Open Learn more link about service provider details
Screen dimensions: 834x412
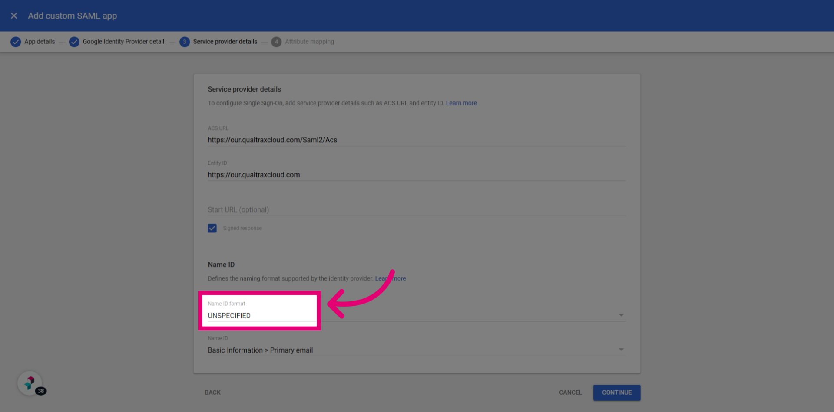click(461, 103)
